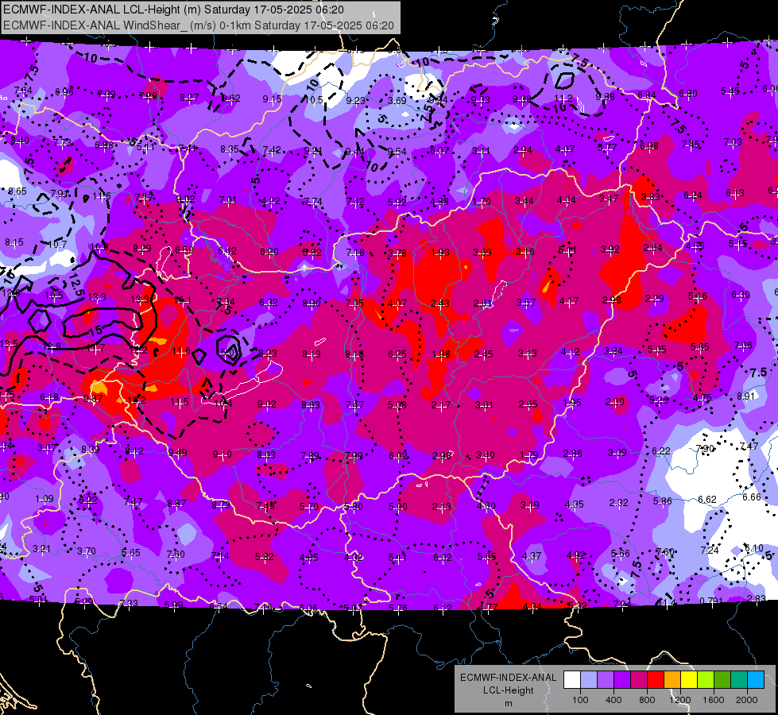778x715 pixels.
Task: Click the legend's LCL-Height label
Action: point(508,690)
